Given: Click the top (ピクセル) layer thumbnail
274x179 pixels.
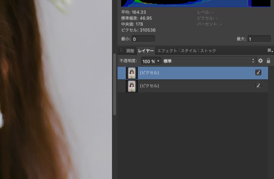Looking at the screenshot, I should (x=131, y=73).
